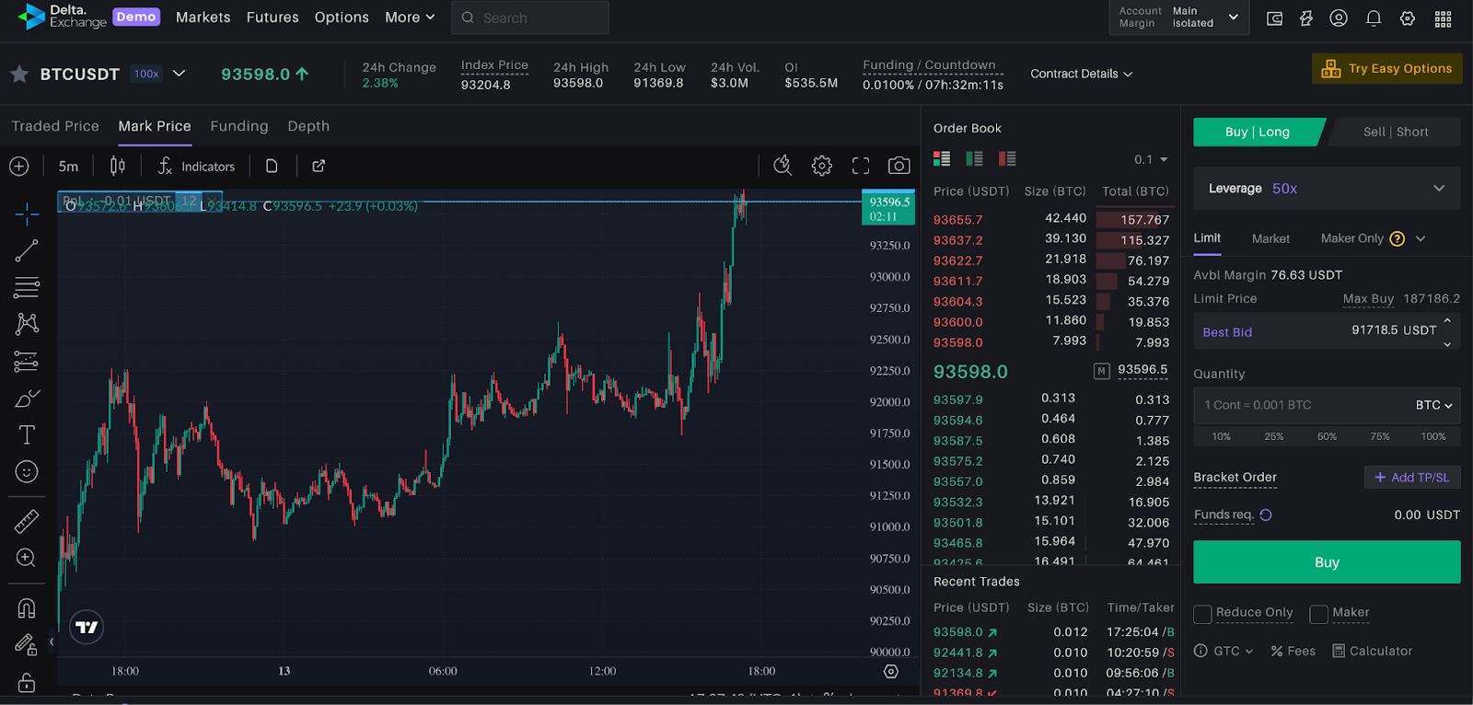This screenshot has height=705, width=1473.
Task: Pop out the chart in a new window
Action: tap(319, 167)
